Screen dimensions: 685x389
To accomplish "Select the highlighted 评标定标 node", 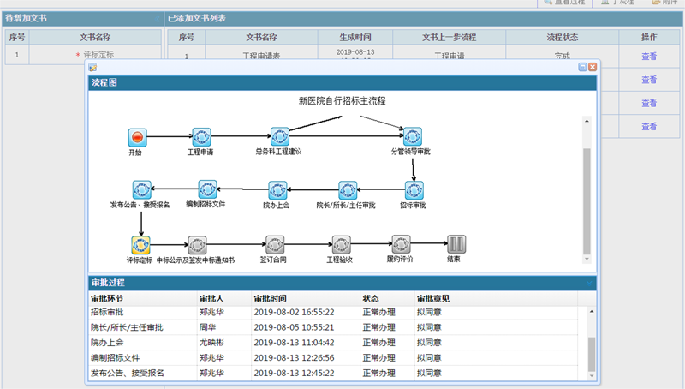I will (x=140, y=245).
